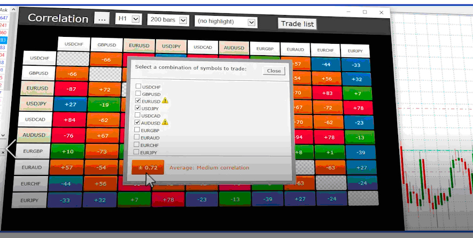Click the +84 cell in USDCAD row
The width and height of the screenshot is (473, 238).
69,120
